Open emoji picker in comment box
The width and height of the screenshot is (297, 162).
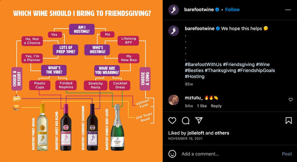click(172, 154)
